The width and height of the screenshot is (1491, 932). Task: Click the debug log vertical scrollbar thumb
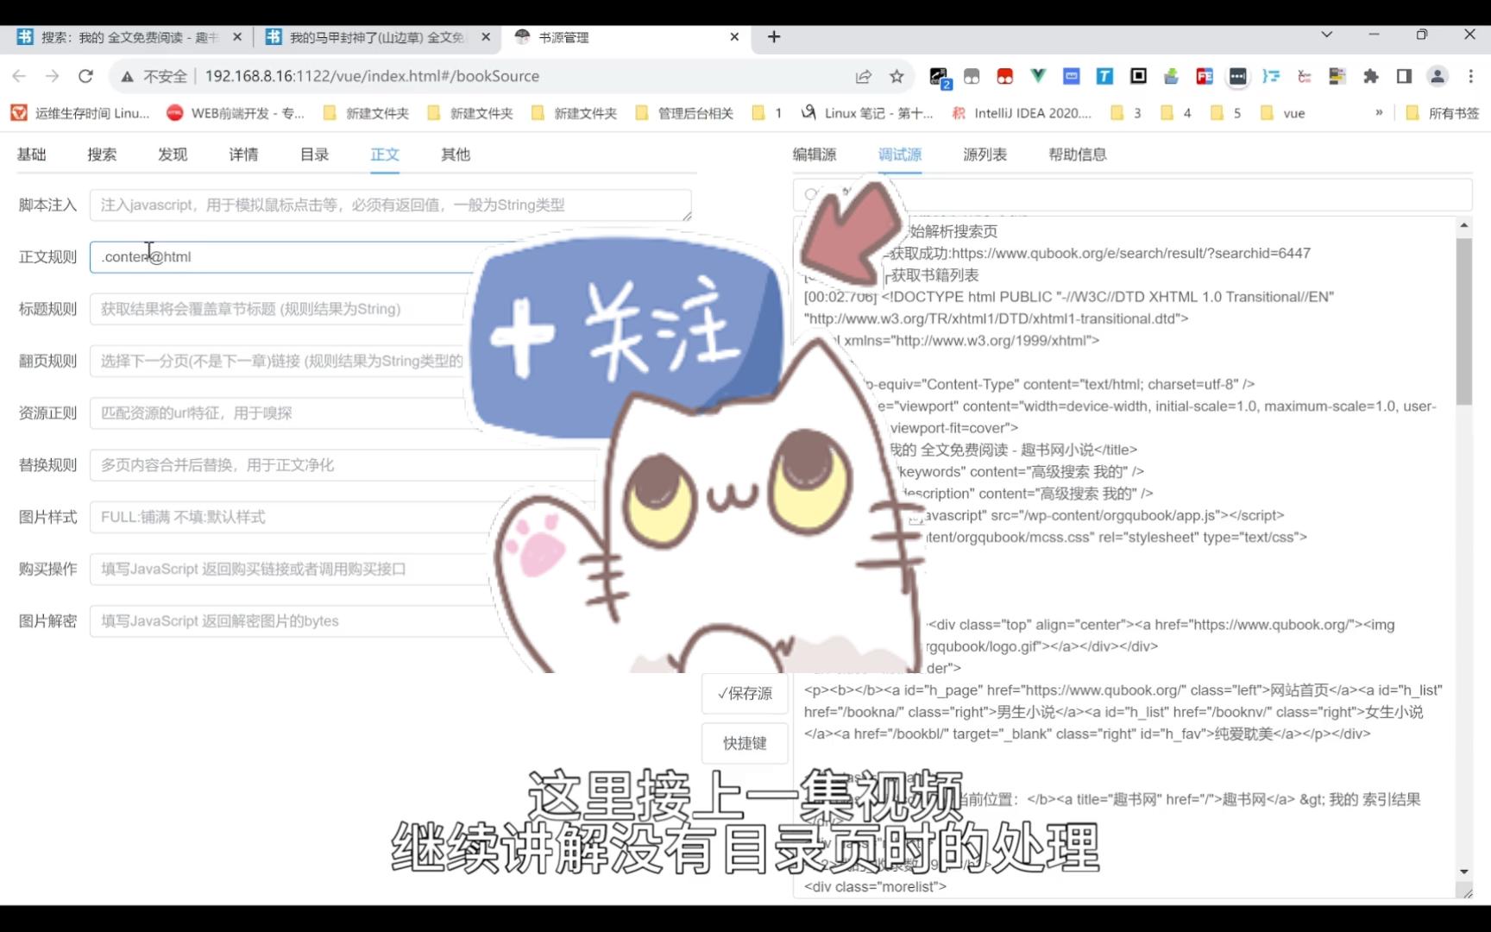(1463, 321)
